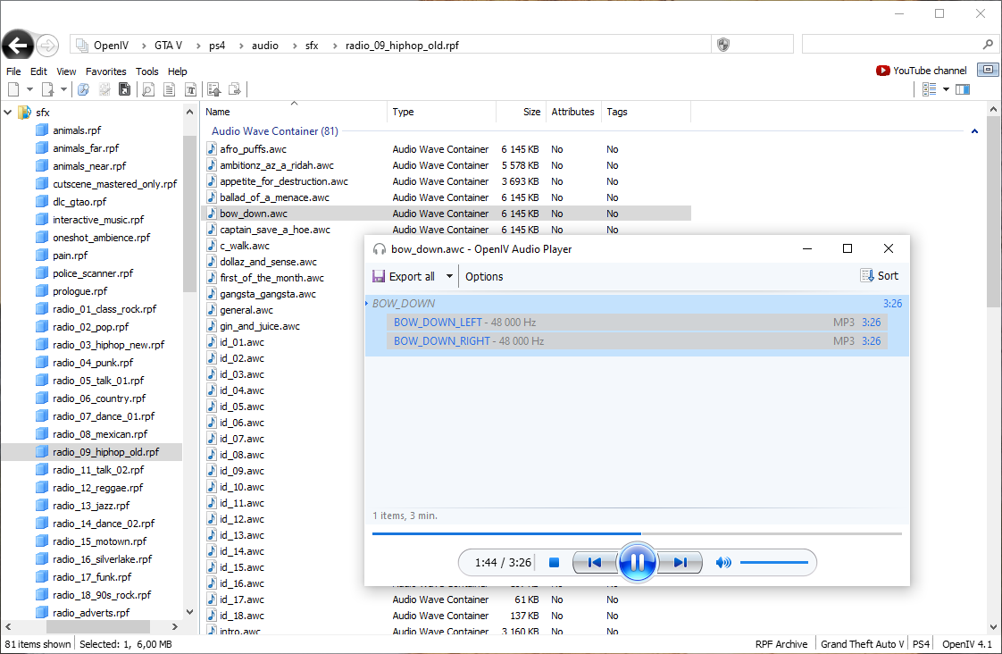Click the page with letter T toolbar icon

[190, 89]
